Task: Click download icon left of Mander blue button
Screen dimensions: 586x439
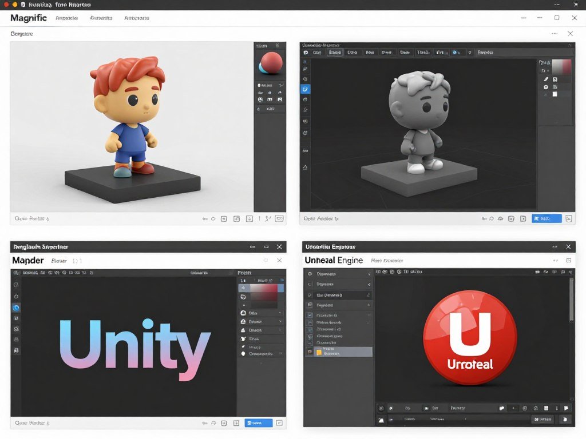Action: coord(236,423)
